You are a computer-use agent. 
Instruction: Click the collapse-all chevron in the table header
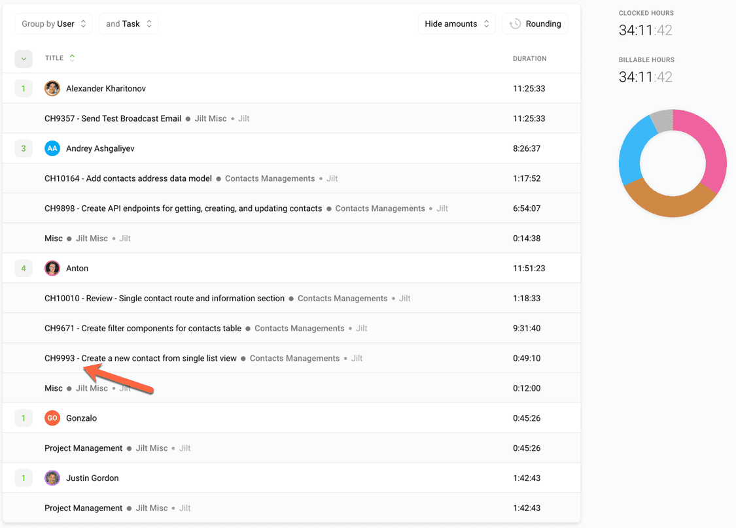(24, 58)
